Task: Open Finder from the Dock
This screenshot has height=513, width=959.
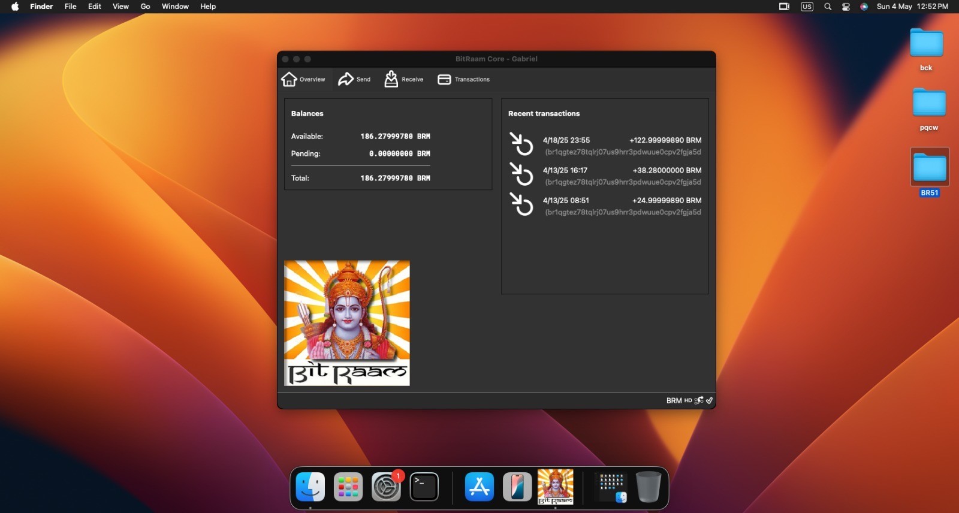Action: [310, 487]
